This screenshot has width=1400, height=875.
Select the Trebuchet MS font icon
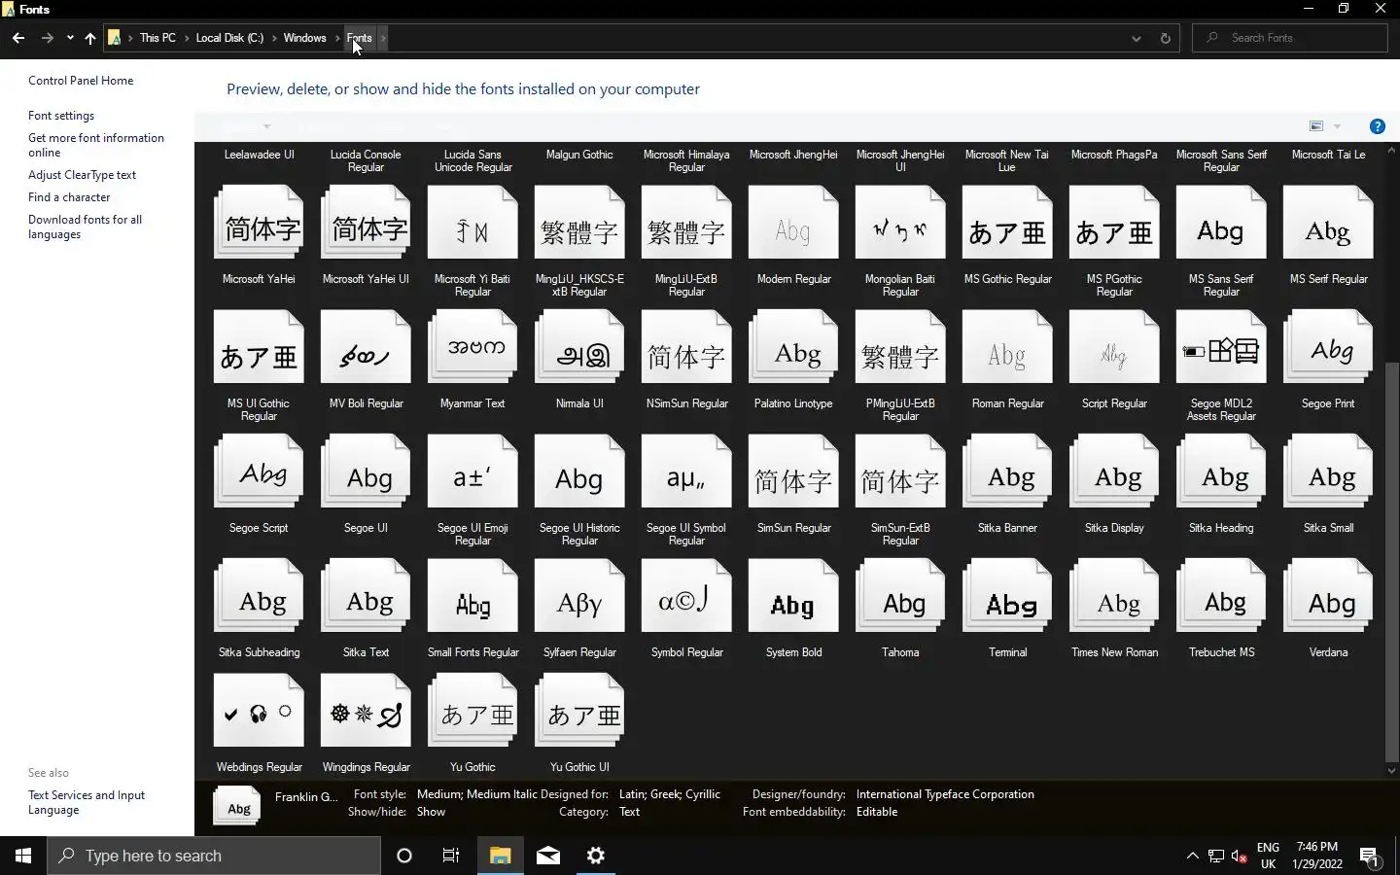point(1221,596)
